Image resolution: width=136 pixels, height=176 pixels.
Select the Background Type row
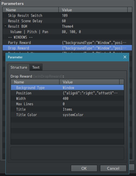coord(67,88)
